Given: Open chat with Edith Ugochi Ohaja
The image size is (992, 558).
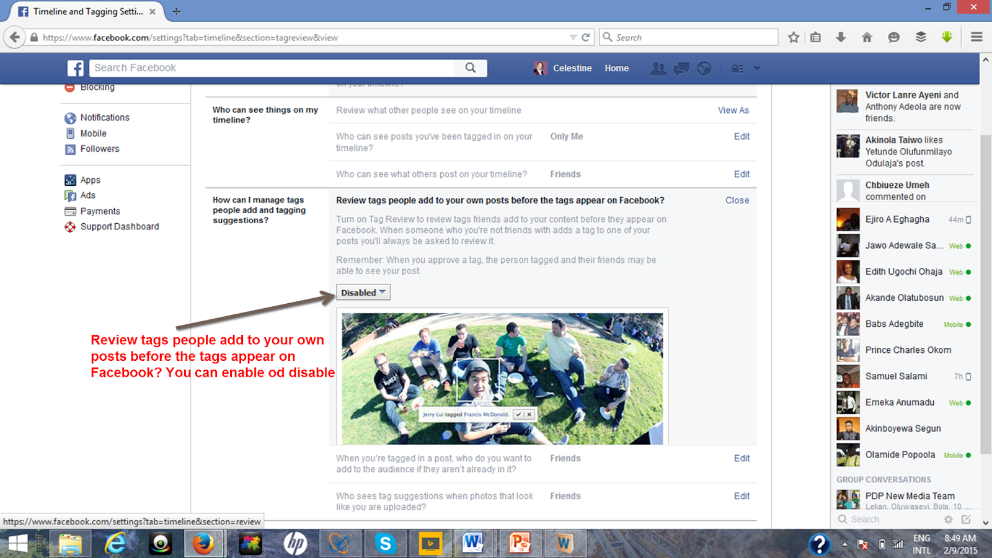Looking at the screenshot, I should (x=904, y=272).
